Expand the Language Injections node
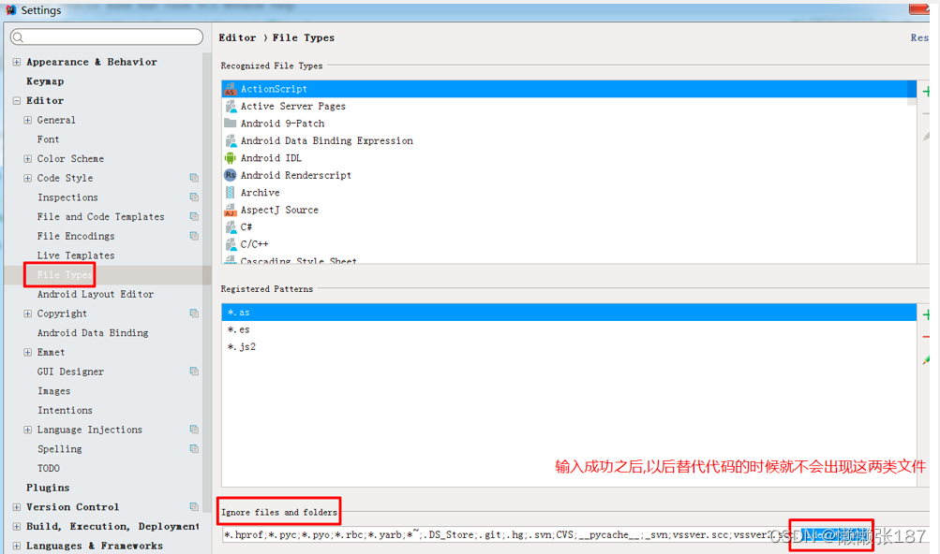Screen dimensions: 940x554 pyautogui.click(x=27, y=430)
